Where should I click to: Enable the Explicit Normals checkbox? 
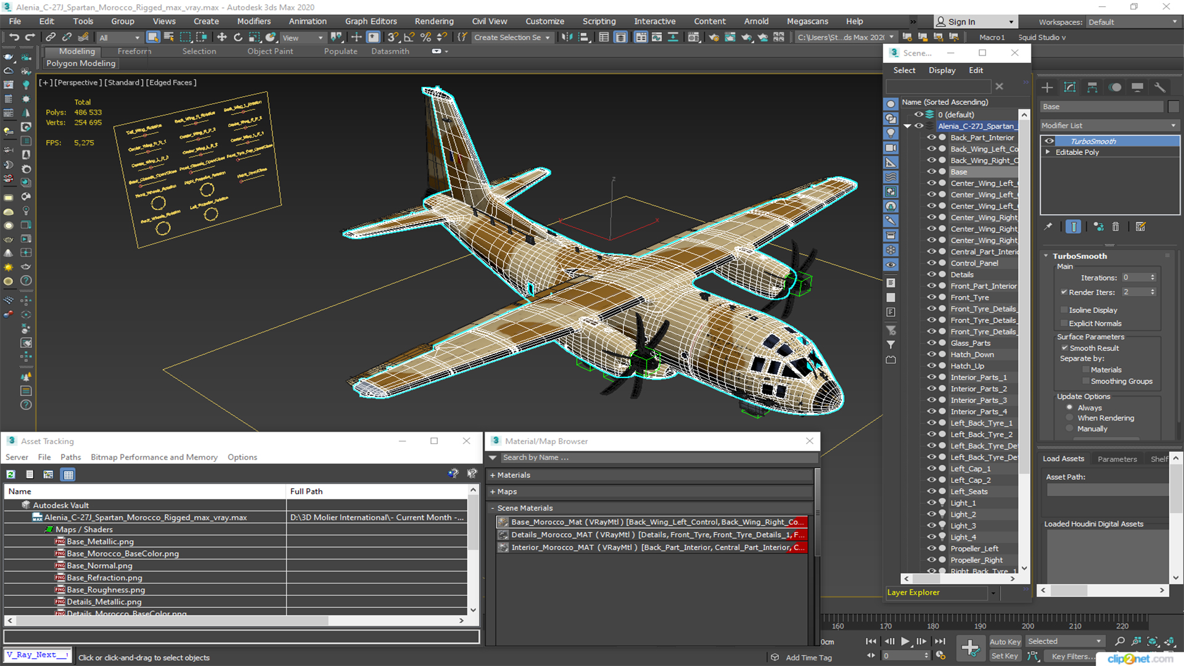coord(1064,323)
